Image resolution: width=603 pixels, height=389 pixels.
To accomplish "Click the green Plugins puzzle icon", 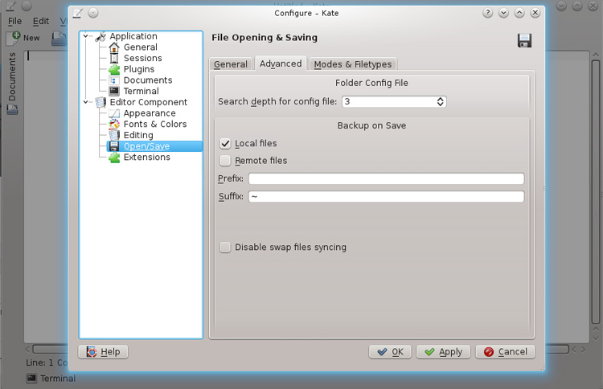I will (x=114, y=70).
